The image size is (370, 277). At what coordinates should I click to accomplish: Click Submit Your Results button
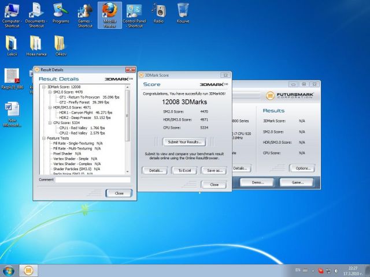point(184,142)
